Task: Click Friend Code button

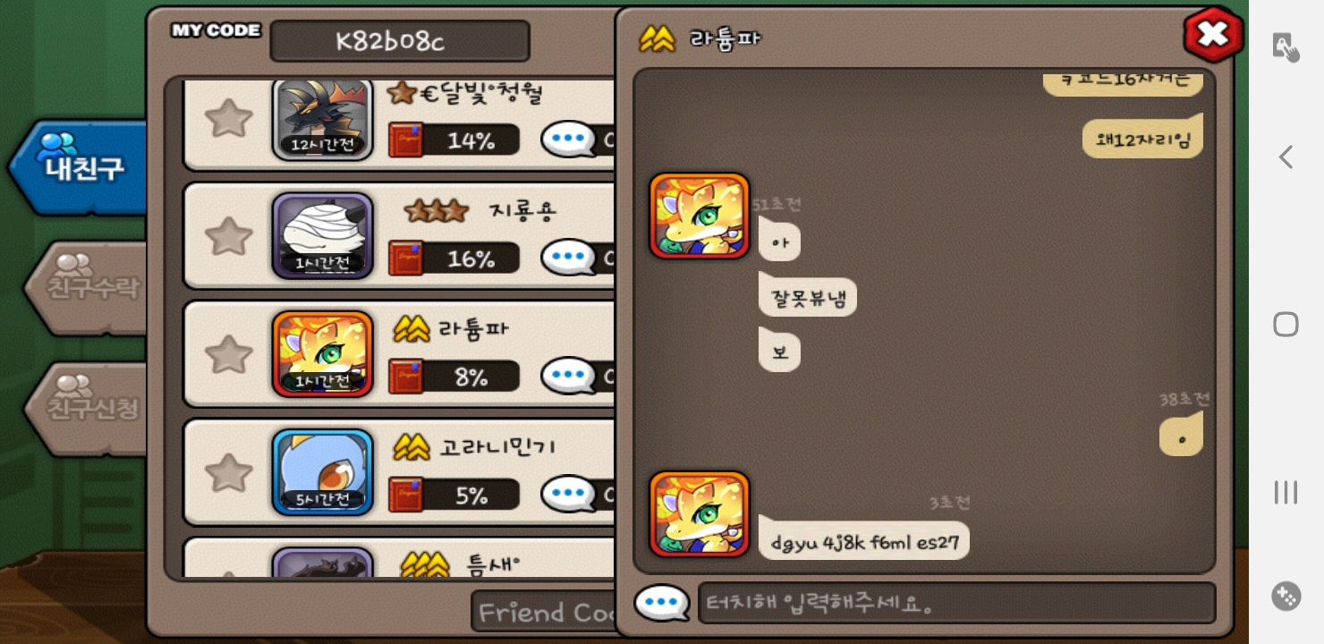Action: [x=544, y=613]
